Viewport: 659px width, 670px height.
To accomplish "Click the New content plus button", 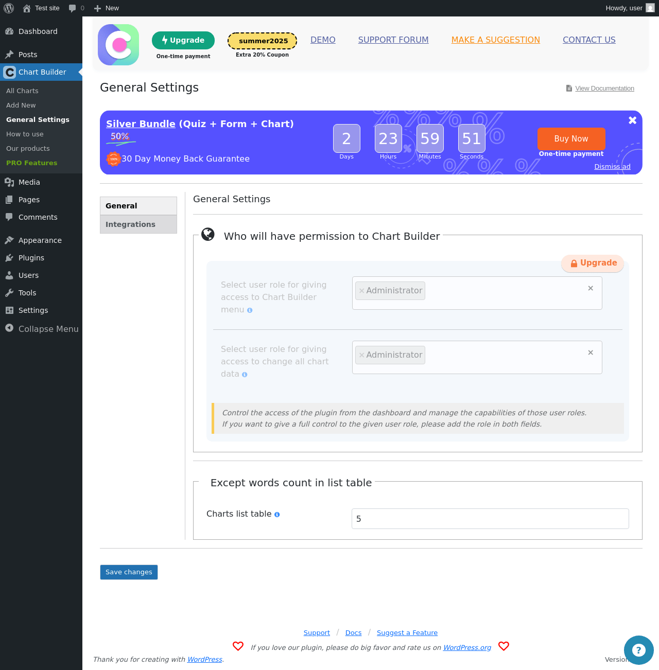I will [106, 8].
